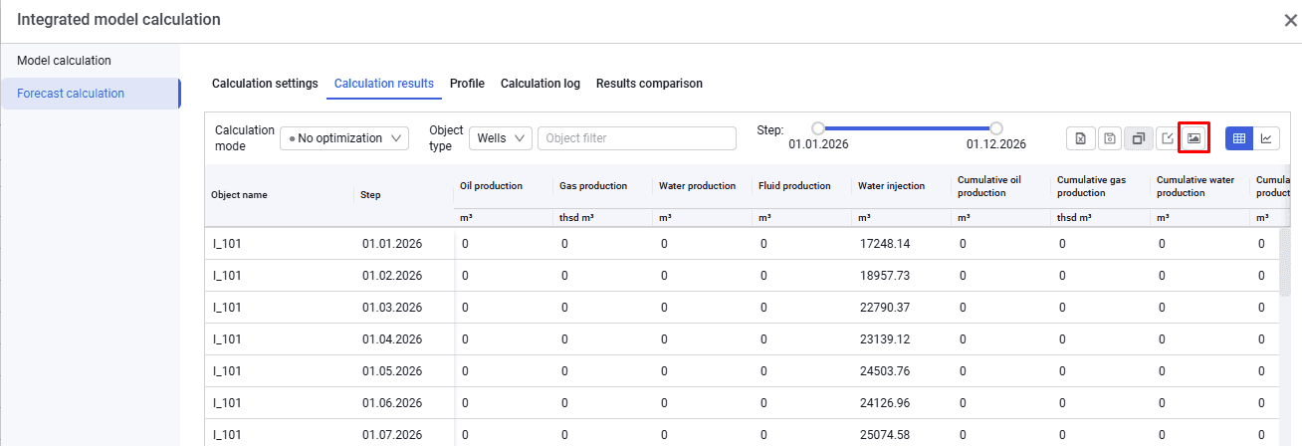1302x446 pixels.
Task: Switch to chart view
Action: (x=1266, y=138)
